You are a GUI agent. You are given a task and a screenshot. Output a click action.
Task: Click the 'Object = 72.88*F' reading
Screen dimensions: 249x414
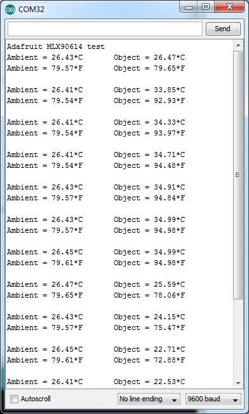click(x=149, y=361)
